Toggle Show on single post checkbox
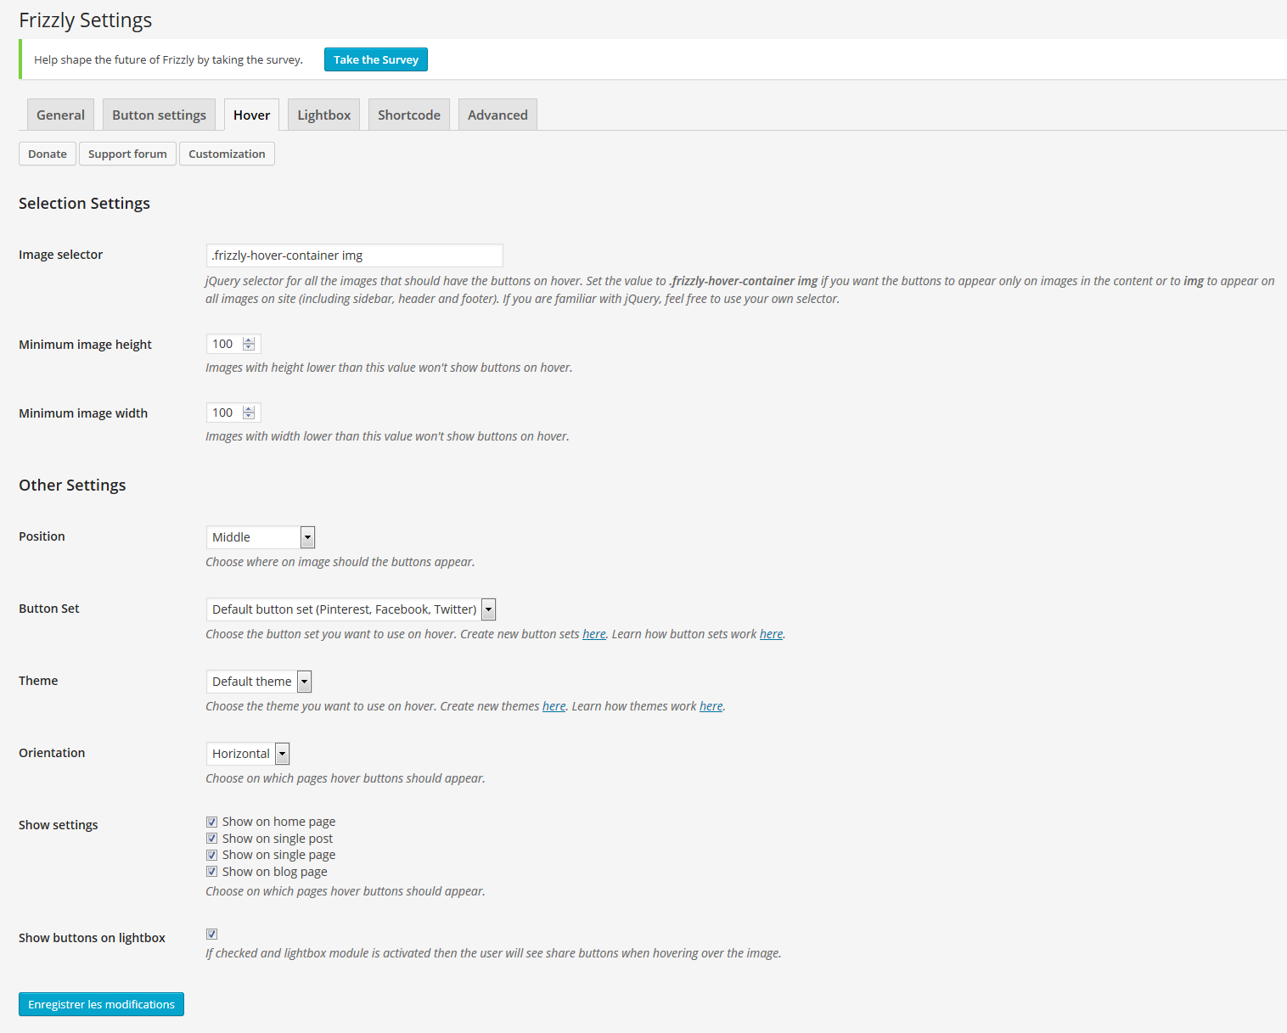 click(211, 839)
